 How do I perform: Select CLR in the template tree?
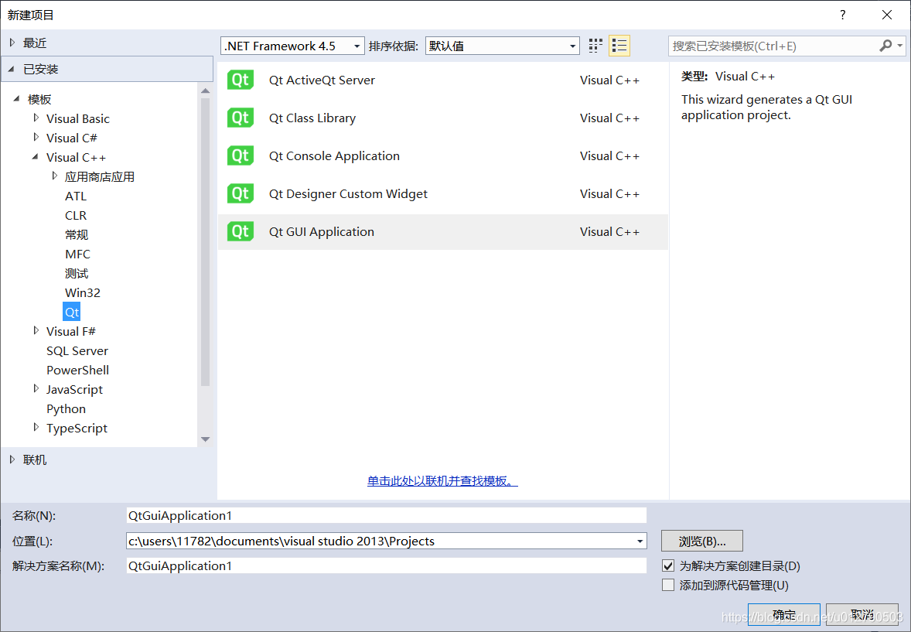coord(76,215)
